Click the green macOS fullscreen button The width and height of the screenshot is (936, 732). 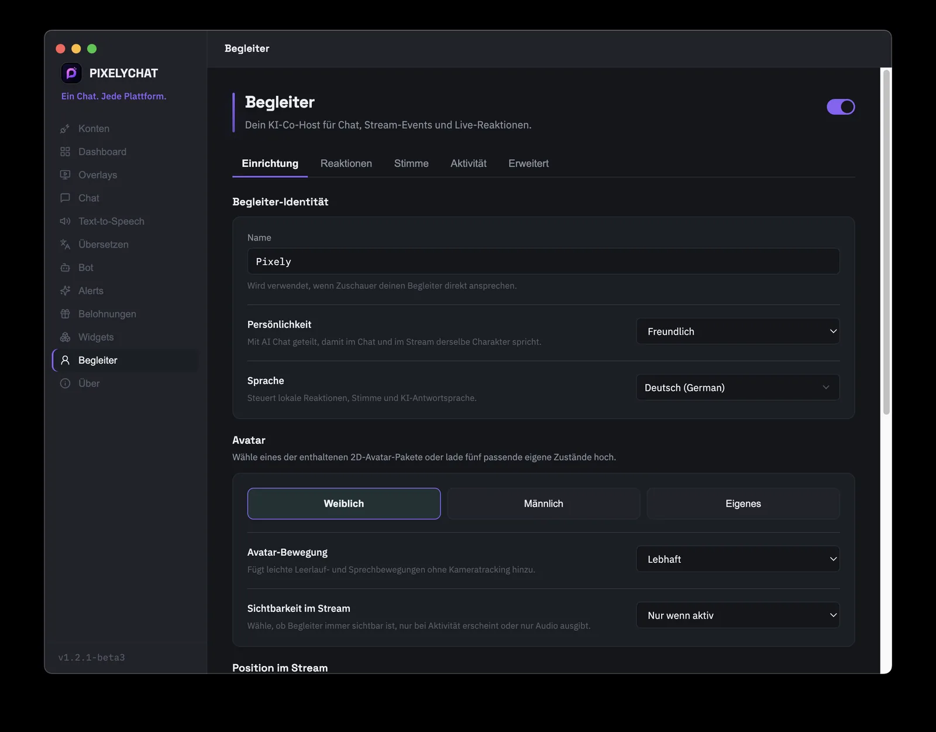(92, 49)
